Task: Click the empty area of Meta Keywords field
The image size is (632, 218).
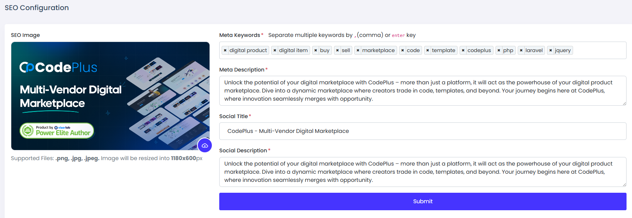Action: click(599, 51)
